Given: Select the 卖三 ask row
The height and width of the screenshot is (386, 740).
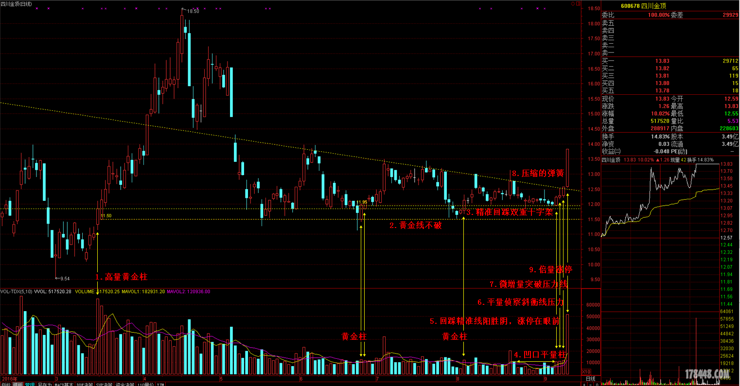Looking at the screenshot, I should 670,37.
